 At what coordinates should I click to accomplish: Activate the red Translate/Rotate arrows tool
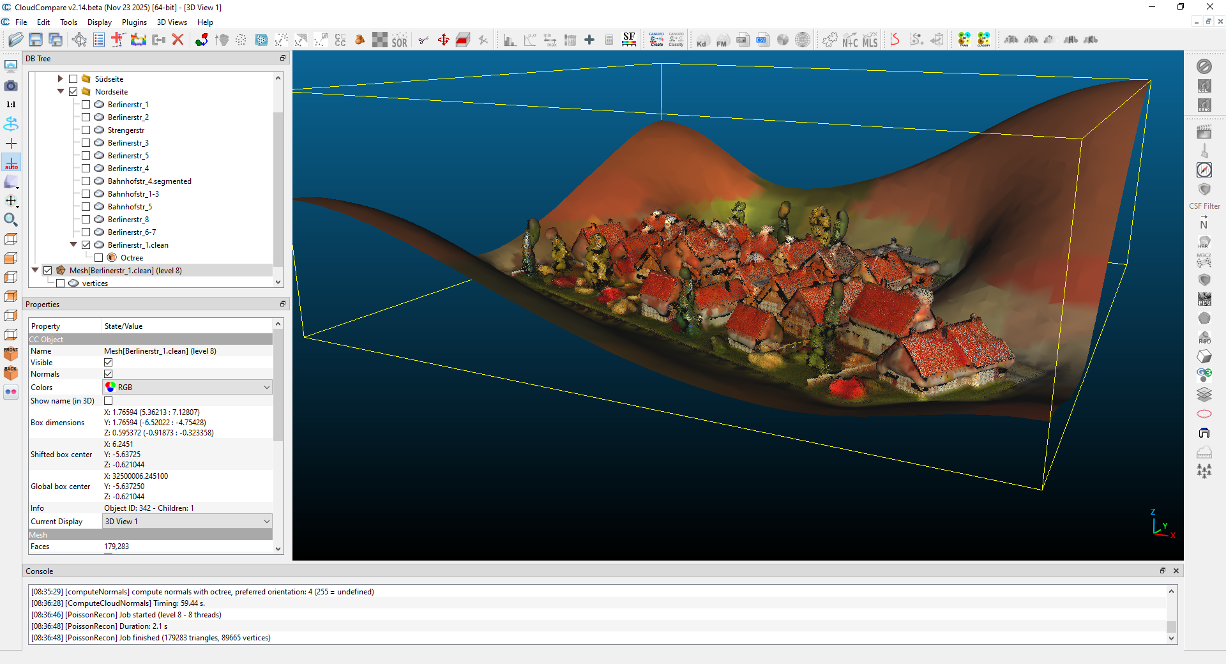click(x=443, y=40)
